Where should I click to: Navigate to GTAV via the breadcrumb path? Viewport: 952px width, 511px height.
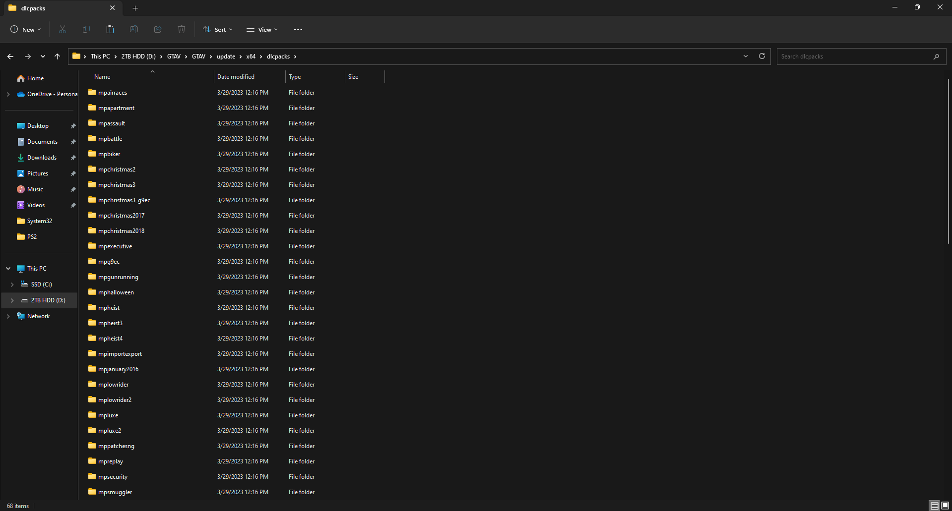(x=174, y=56)
